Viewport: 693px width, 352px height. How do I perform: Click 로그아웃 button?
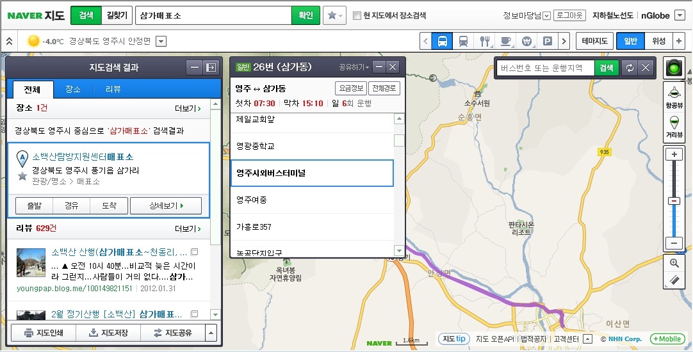point(569,15)
